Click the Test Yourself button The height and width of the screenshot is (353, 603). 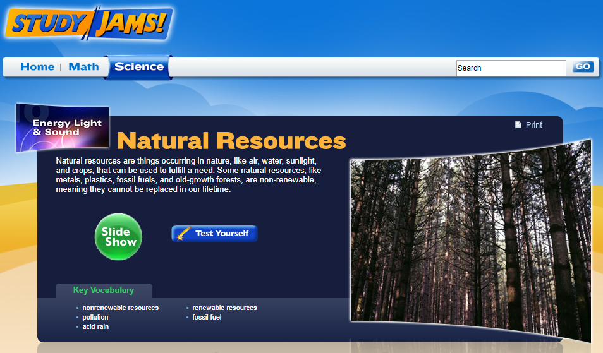coord(214,234)
